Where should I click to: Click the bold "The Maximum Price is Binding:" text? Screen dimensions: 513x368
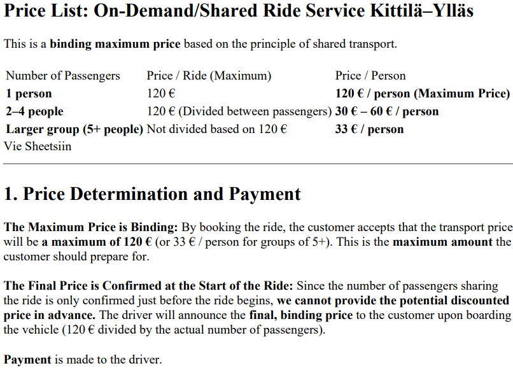pyautogui.click(x=92, y=227)
